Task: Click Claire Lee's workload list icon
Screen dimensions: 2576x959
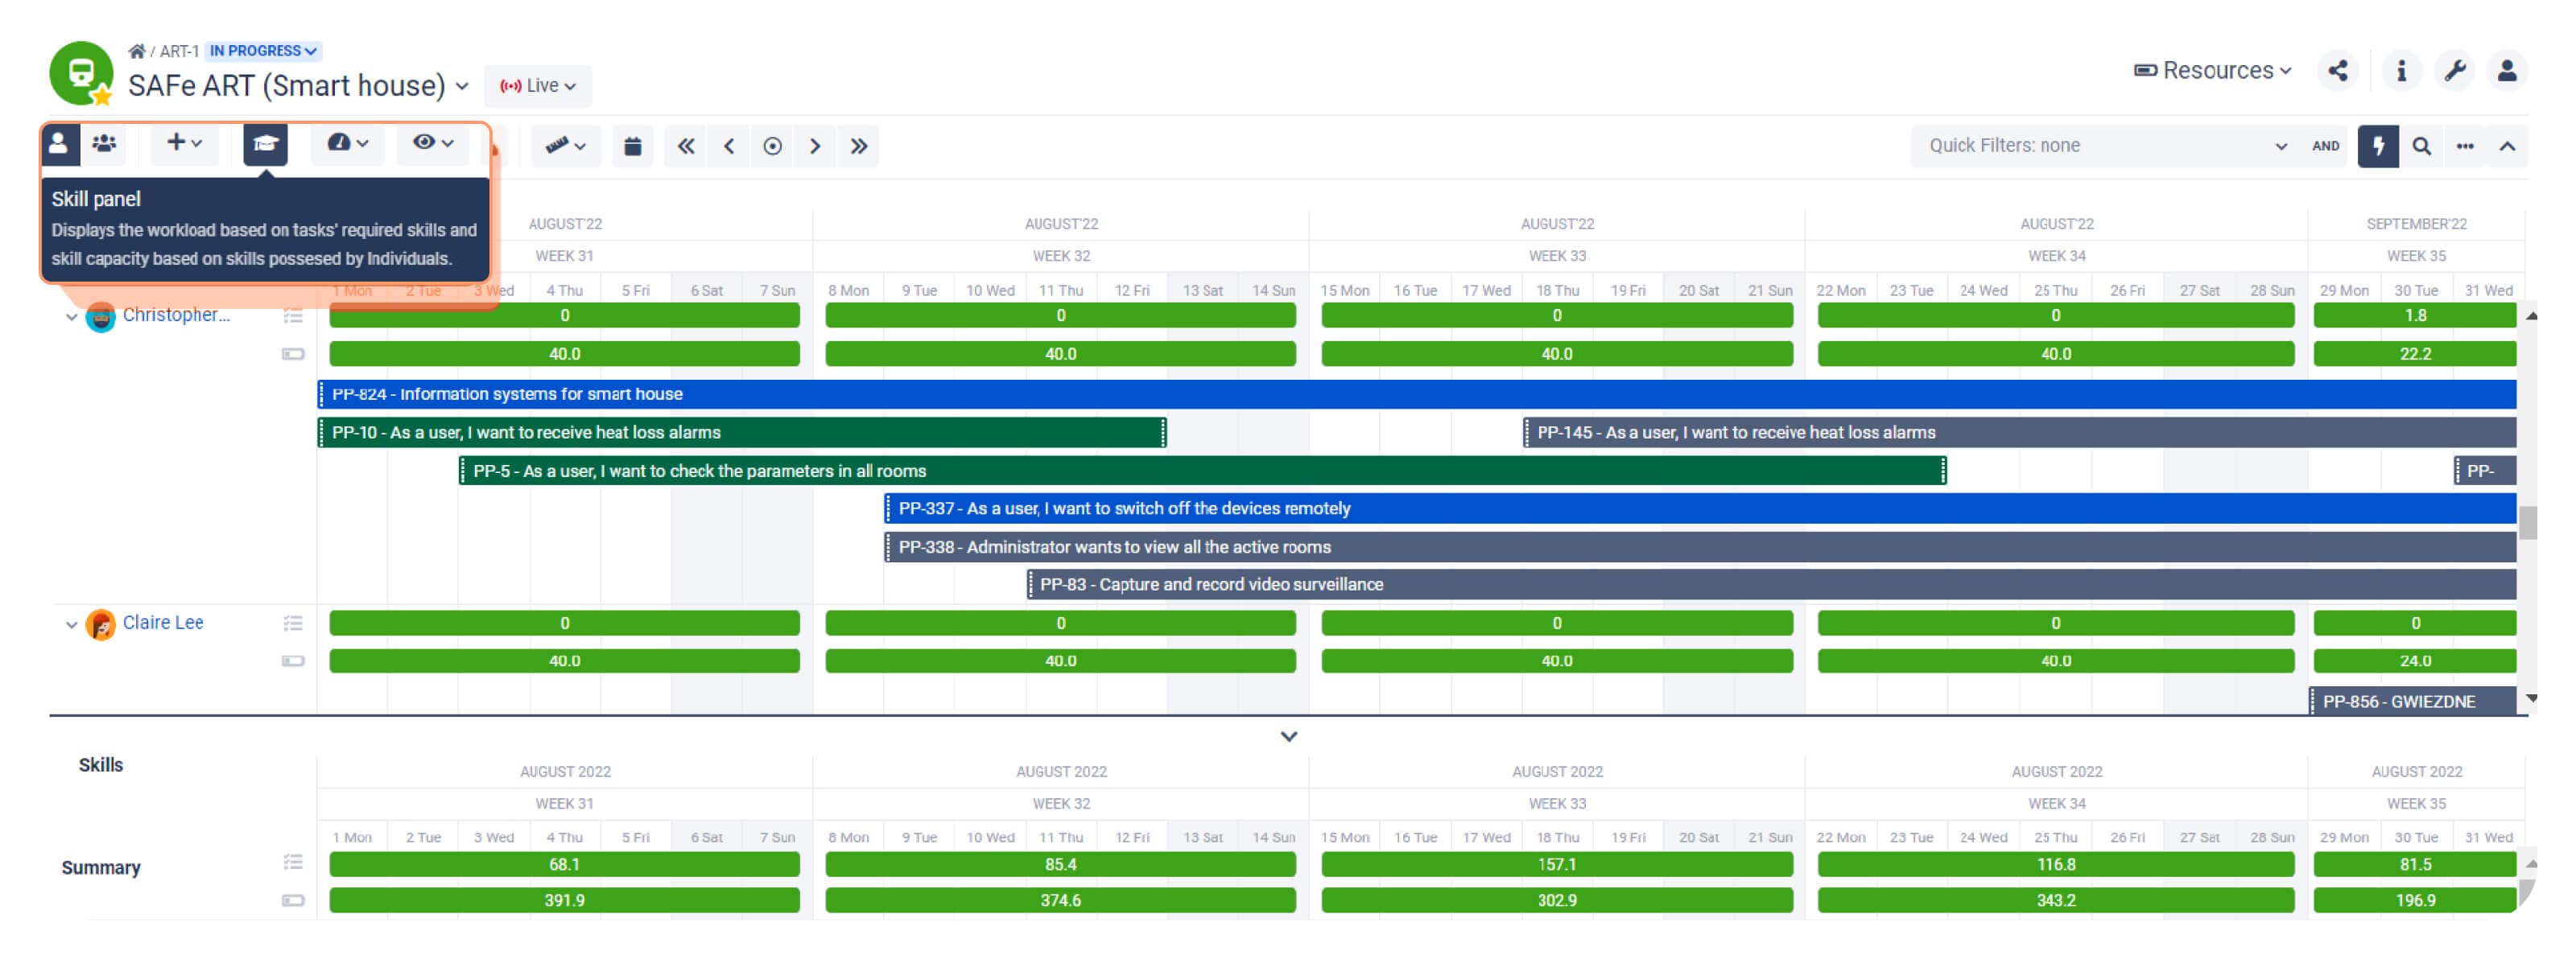Action: click(x=293, y=624)
